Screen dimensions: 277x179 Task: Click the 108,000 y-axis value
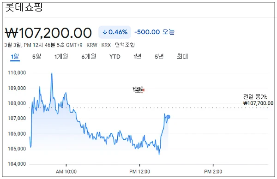click(x=17, y=103)
